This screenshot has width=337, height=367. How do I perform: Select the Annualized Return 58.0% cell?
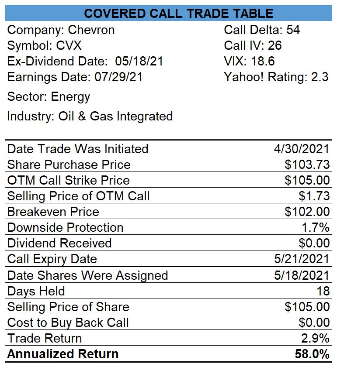(x=312, y=354)
